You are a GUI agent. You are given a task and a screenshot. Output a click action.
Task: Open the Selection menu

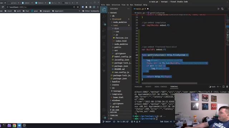(116, 5)
